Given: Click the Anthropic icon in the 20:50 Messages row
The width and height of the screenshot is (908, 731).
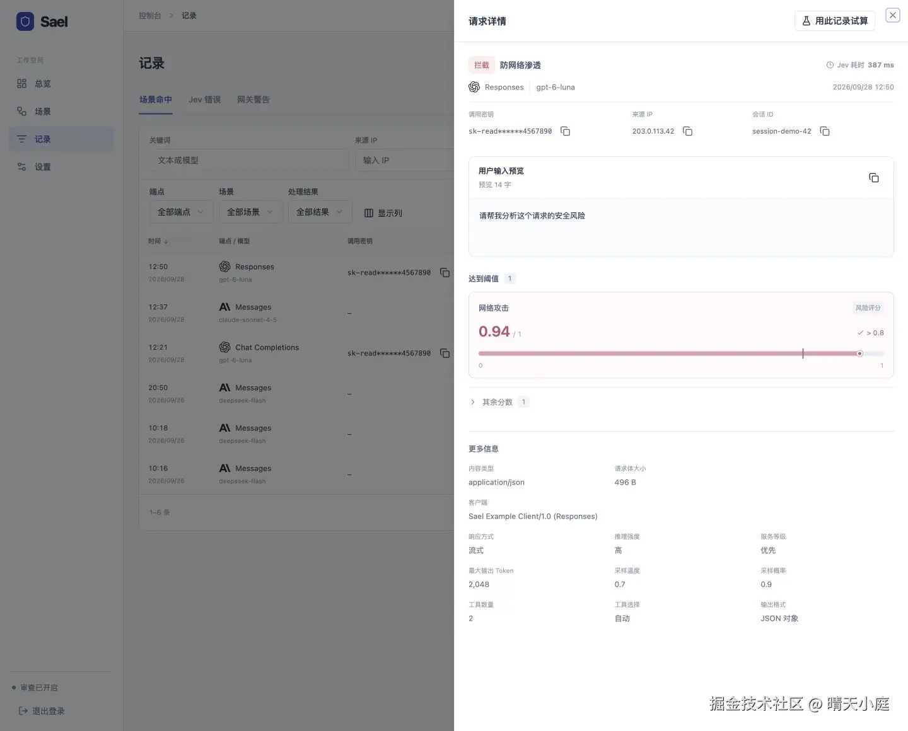Looking at the screenshot, I should coord(224,388).
